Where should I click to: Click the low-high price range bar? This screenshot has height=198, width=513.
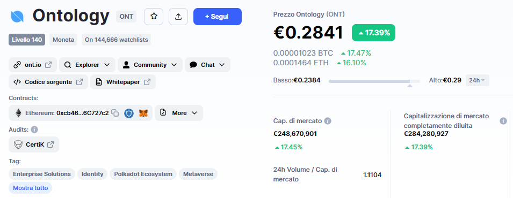374,81
